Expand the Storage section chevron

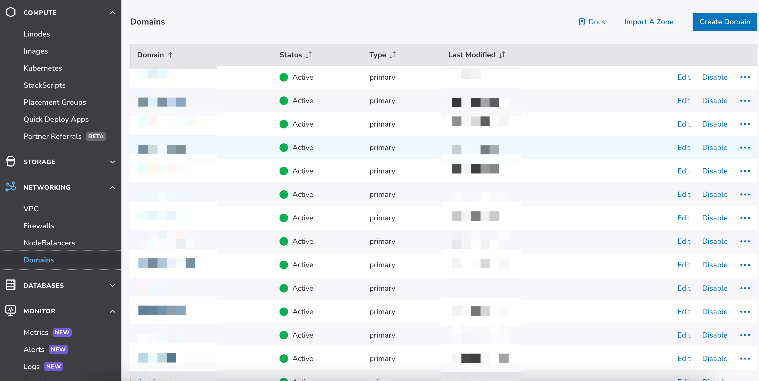point(112,162)
